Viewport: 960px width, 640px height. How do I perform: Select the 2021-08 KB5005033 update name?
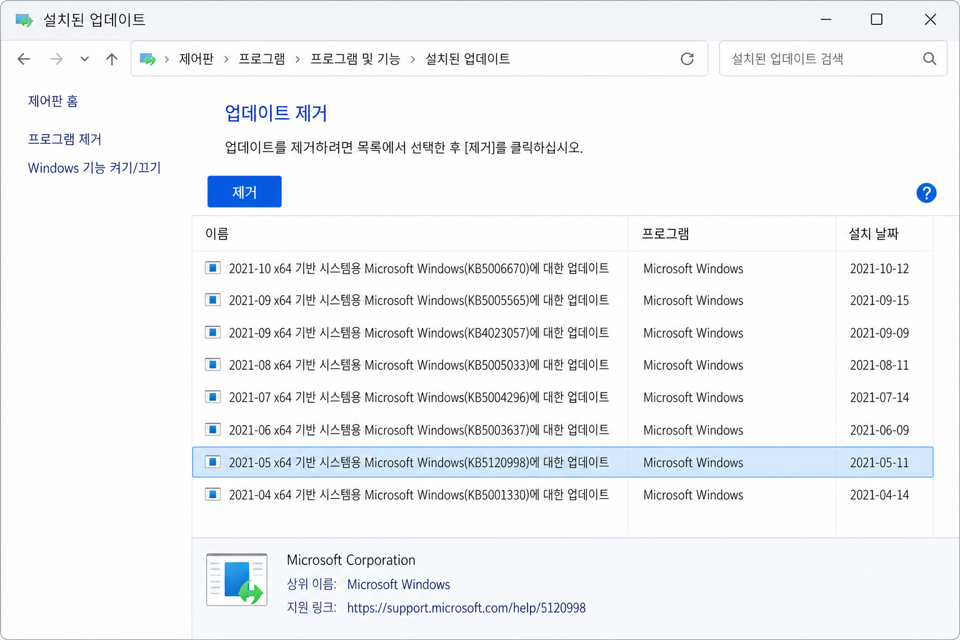click(x=419, y=364)
